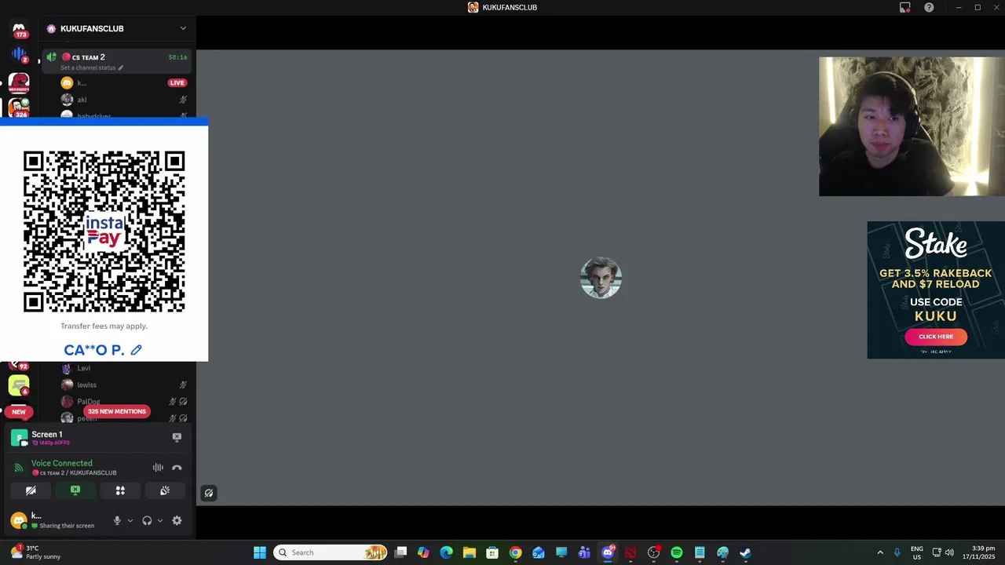Open the lime green server with 6 badge

(19, 385)
